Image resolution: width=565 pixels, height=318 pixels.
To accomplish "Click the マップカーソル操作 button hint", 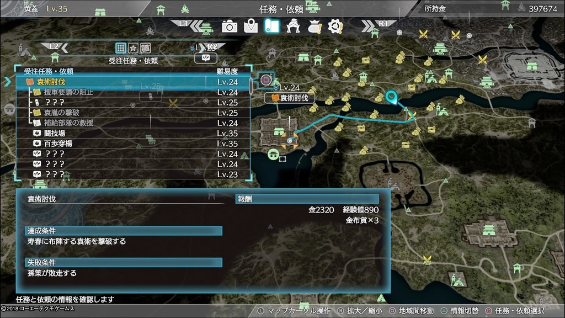I will click(x=294, y=311).
